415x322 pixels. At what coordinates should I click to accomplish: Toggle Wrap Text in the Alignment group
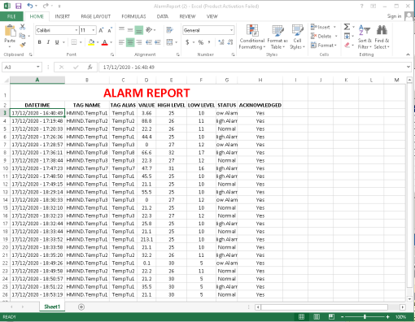[169, 30]
